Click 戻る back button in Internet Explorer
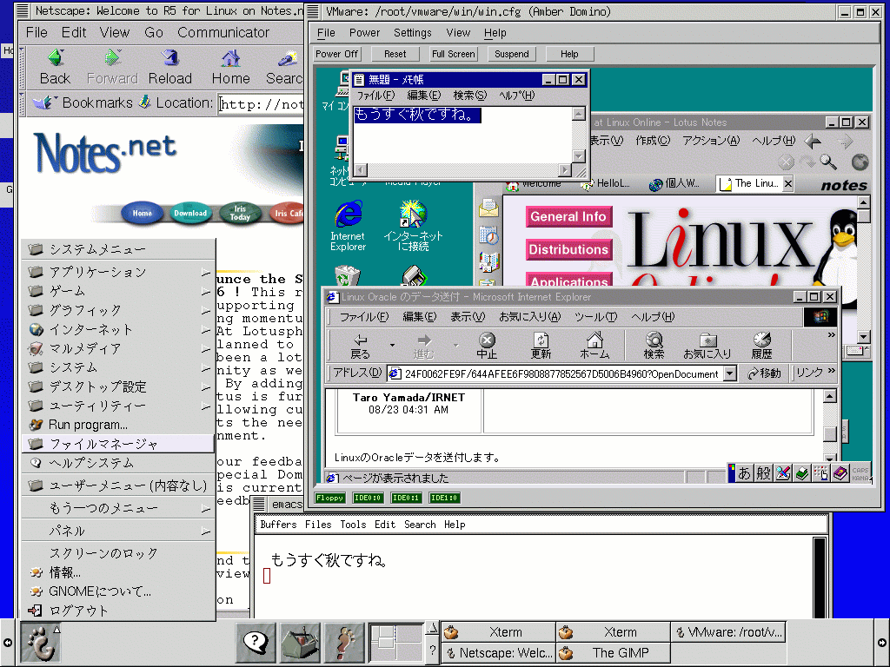The width and height of the screenshot is (890, 667). [x=360, y=346]
